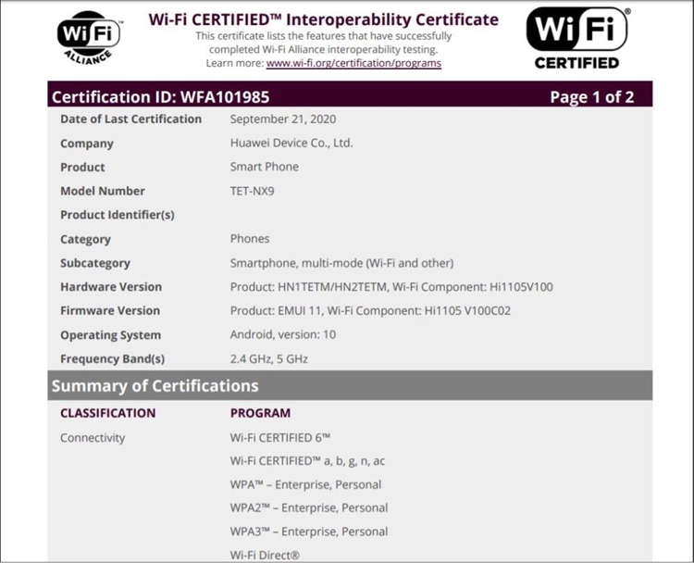Select Huawei Device Co., Ltd. value
The width and height of the screenshot is (694, 563).
[x=291, y=144]
